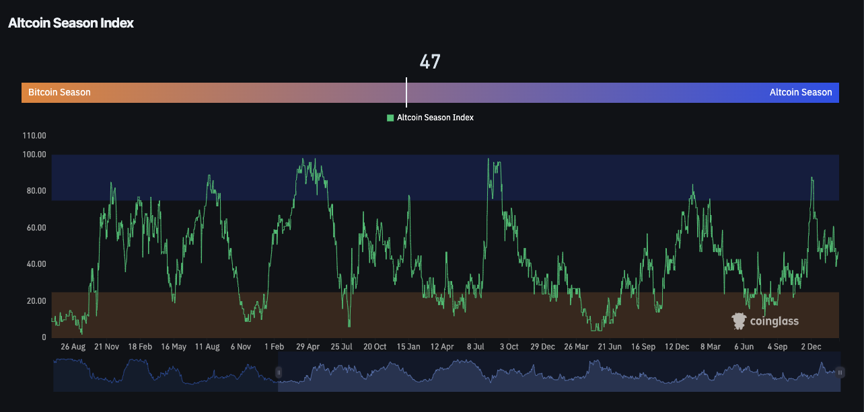Select the Altcoin Season label
This screenshot has width=864, height=412.
(x=801, y=92)
